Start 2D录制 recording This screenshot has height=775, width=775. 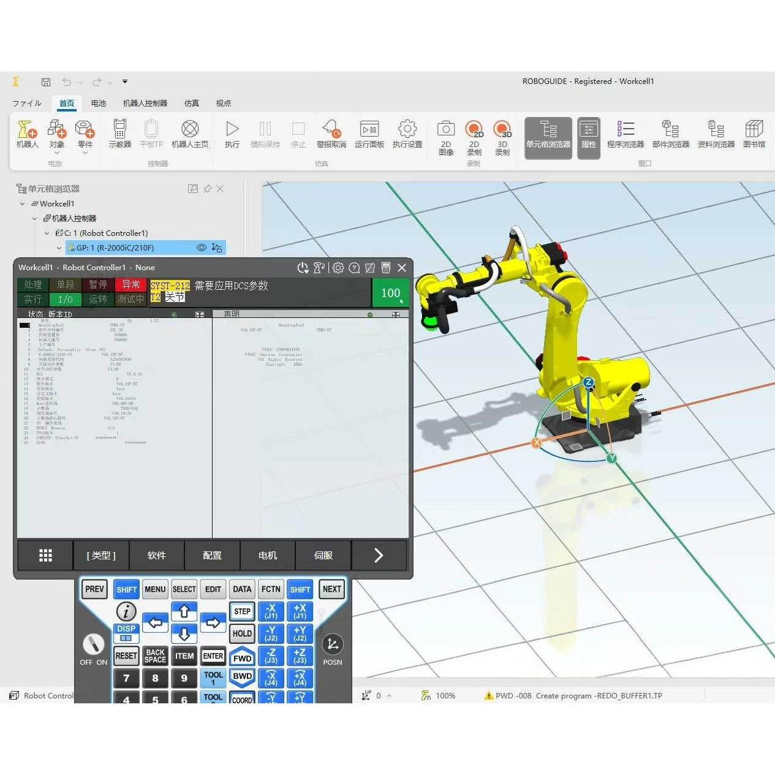tap(474, 138)
